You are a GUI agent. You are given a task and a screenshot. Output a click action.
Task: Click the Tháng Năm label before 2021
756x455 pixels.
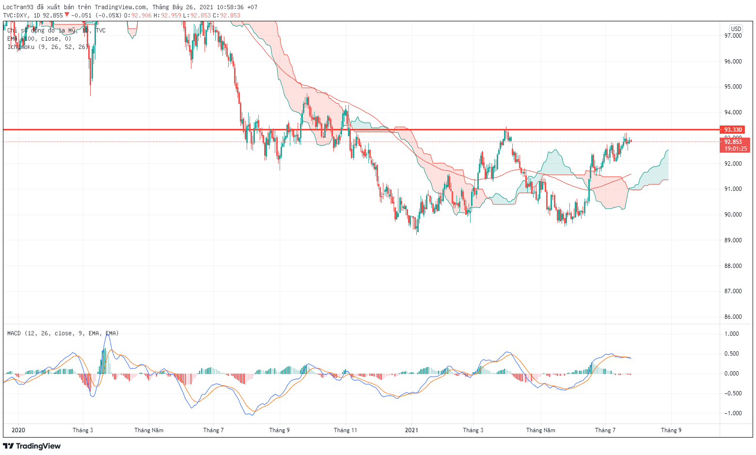[149, 430]
